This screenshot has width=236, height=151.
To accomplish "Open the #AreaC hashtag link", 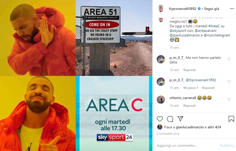I will pos(214,26).
